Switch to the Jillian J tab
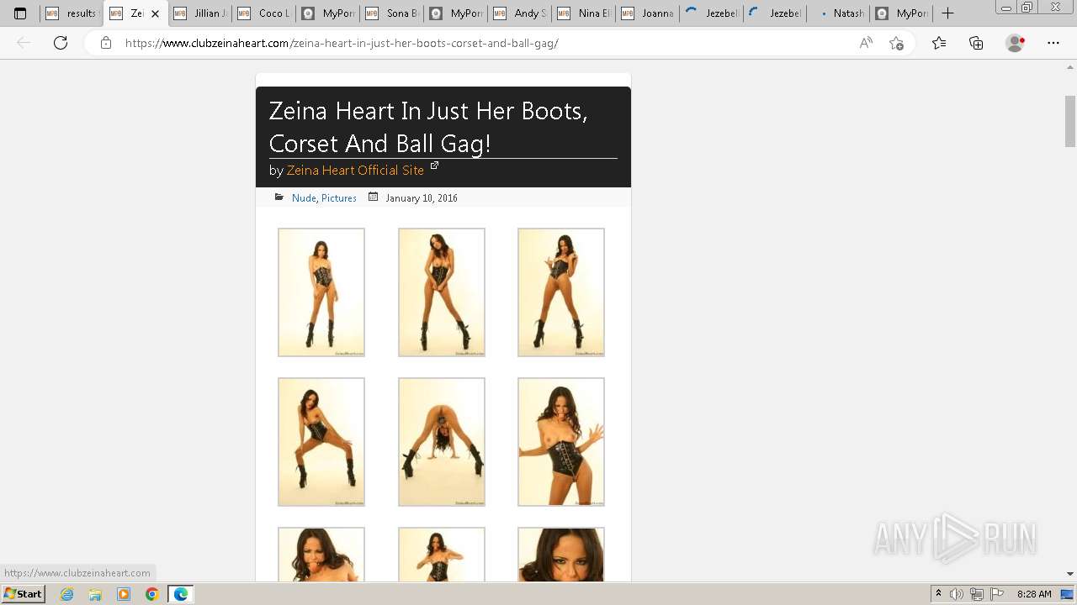The height and width of the screenshot is (605, 1077). pos(199,13)
